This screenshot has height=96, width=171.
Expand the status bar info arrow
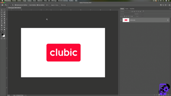point(26,95)
